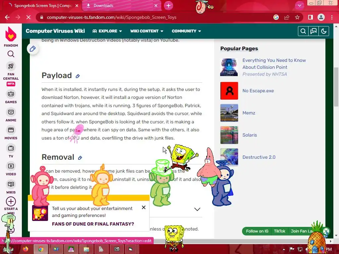
Task: Click the Google icon in address bar
Action: tap(276, 17)
